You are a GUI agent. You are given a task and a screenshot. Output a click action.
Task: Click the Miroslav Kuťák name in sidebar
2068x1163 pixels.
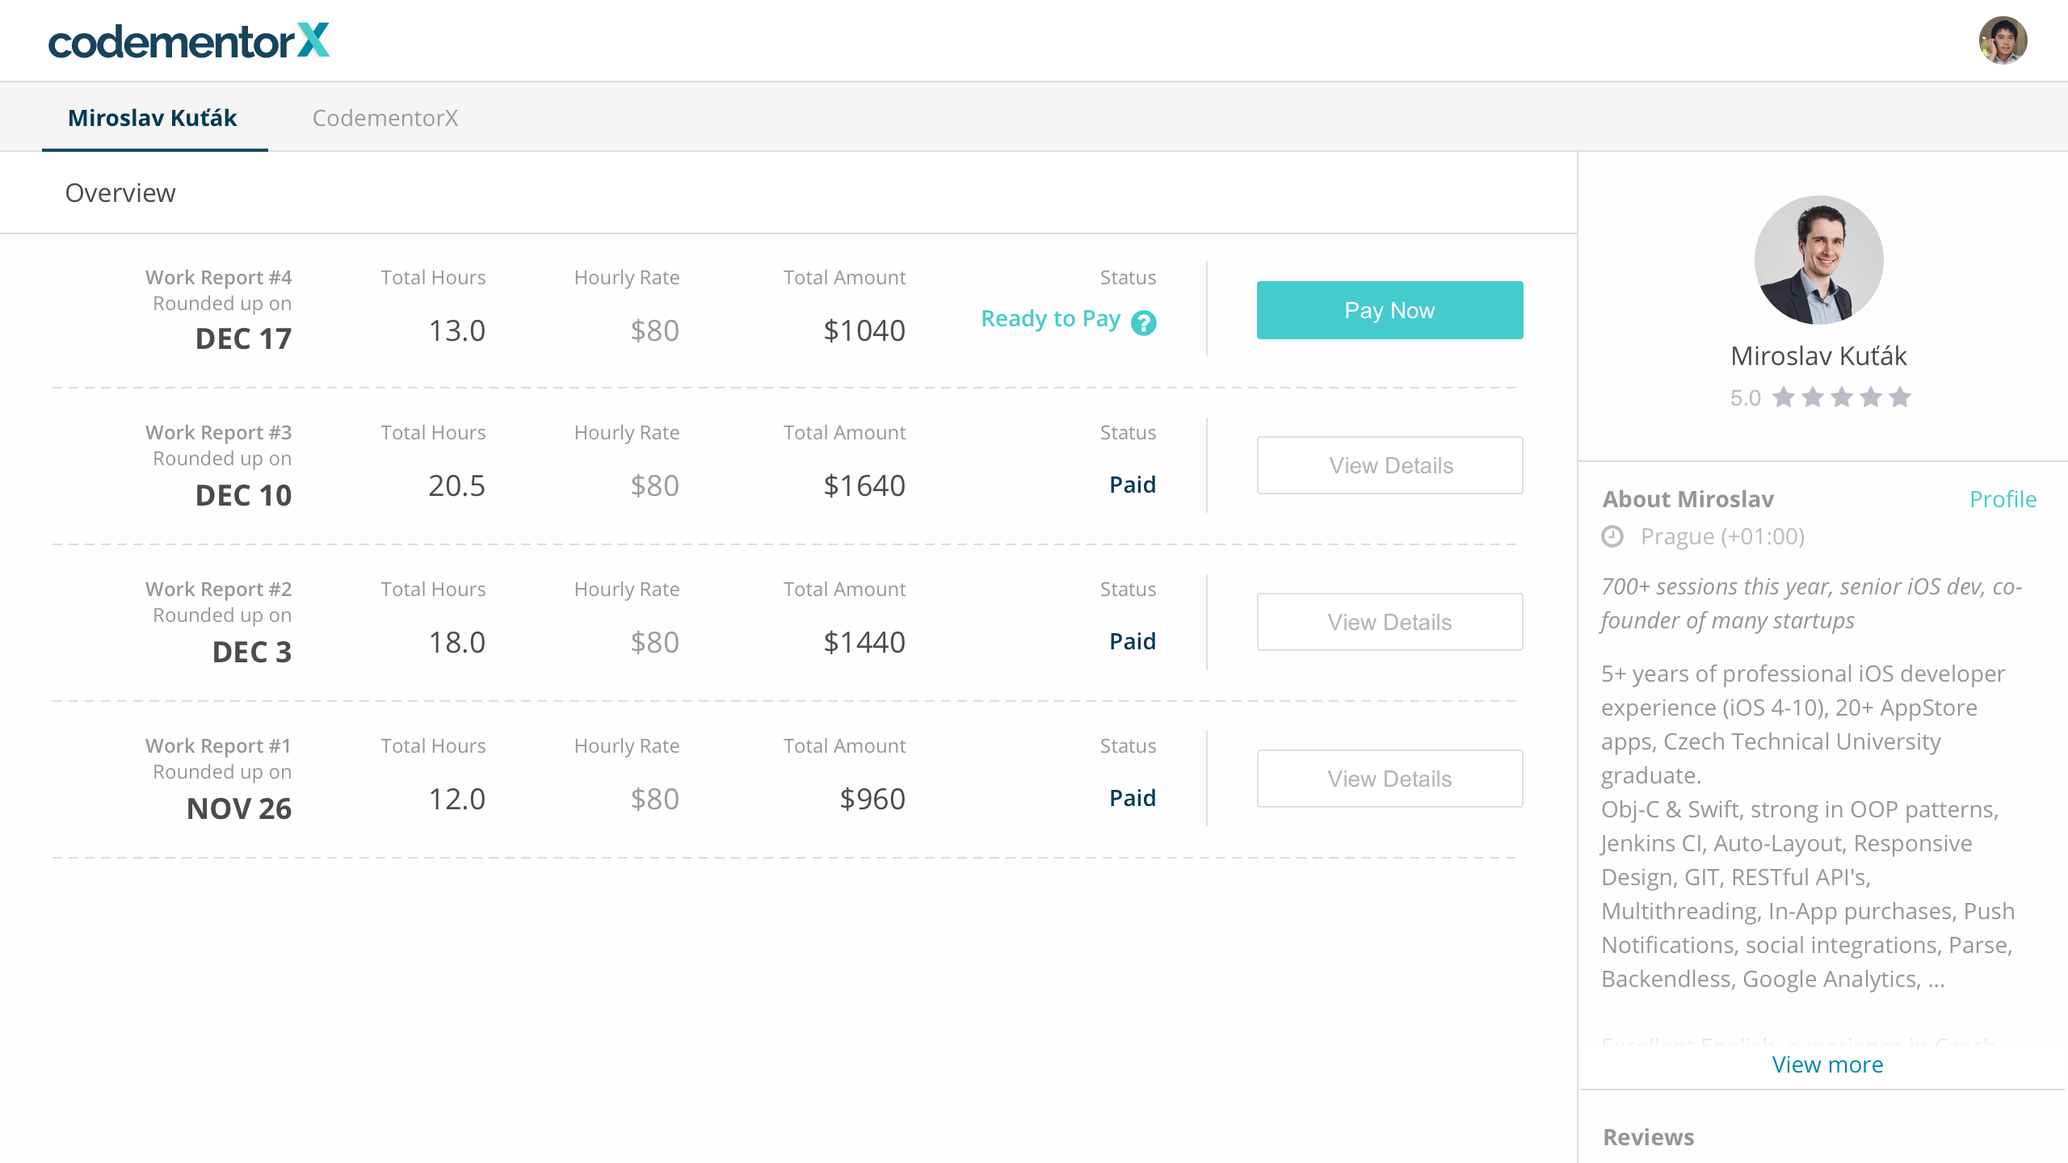coord(1818,356)
